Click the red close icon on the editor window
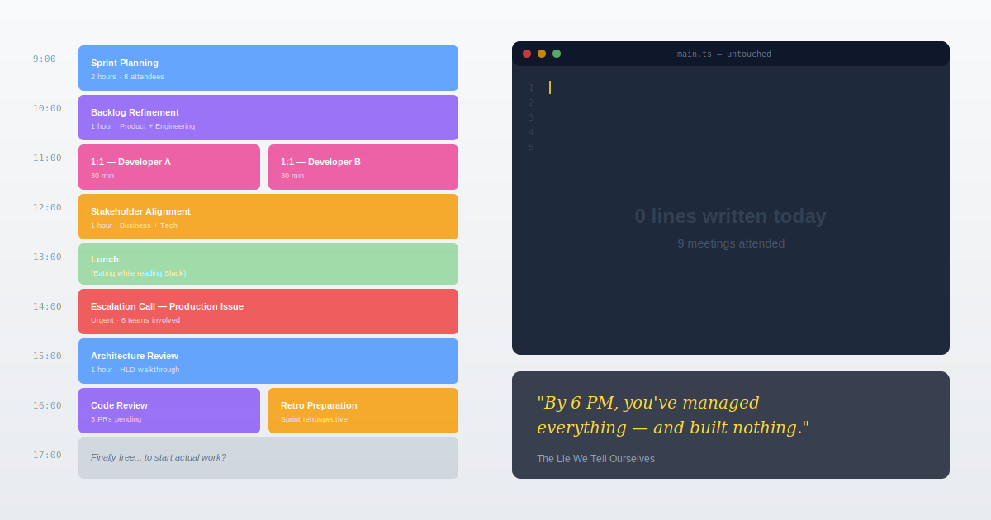The width and height of the screenshot is (991, 520). coord(527,53)
